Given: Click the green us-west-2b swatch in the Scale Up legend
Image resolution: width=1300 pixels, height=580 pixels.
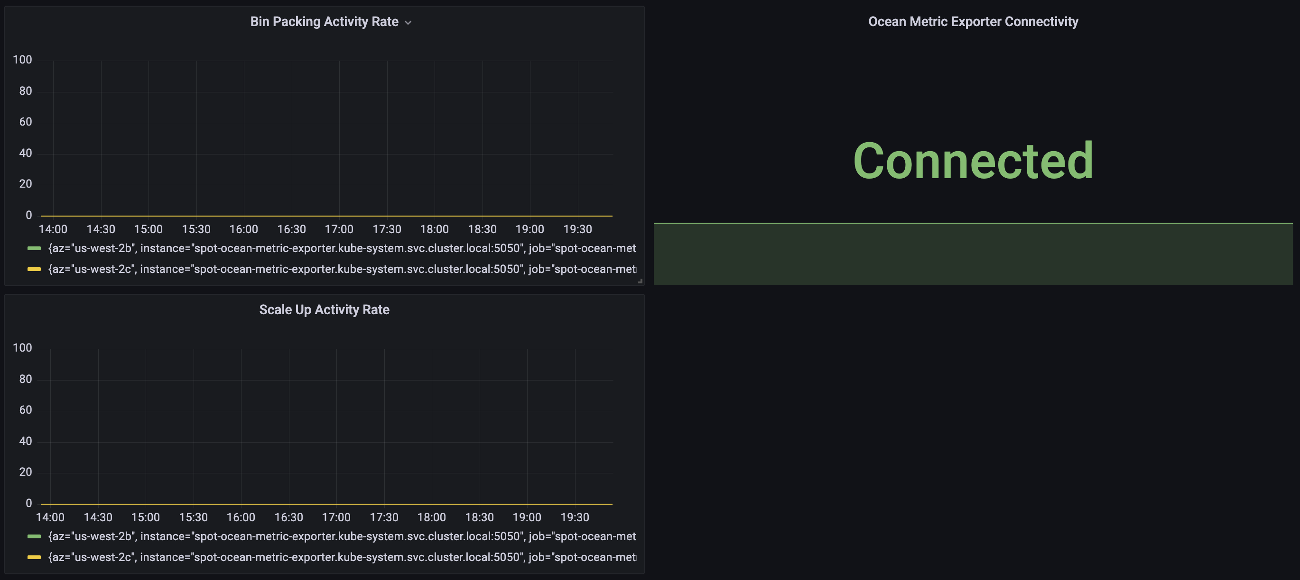Looking at the screenshot, I should coord(34,537).
